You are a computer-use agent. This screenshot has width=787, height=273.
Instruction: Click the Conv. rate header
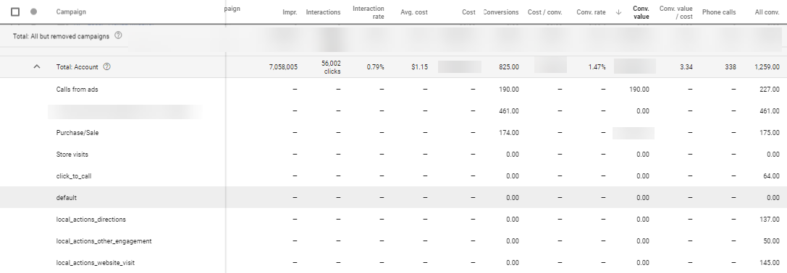coord(591,12)
